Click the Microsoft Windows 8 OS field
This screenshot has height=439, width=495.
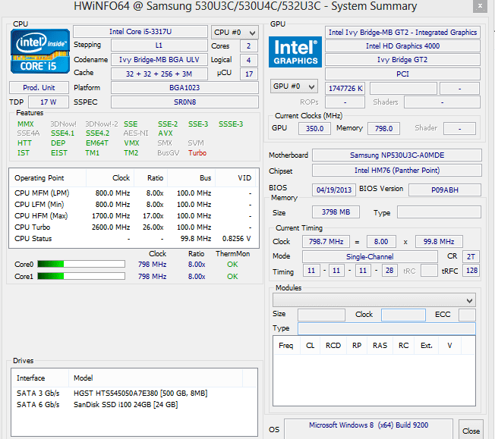(368, 429)
